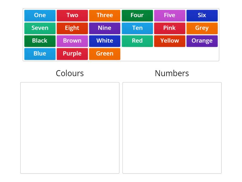The height and width of the screenshot is (182, 242).
Task: Click the "Red" tile
Action: pos(137,41)
